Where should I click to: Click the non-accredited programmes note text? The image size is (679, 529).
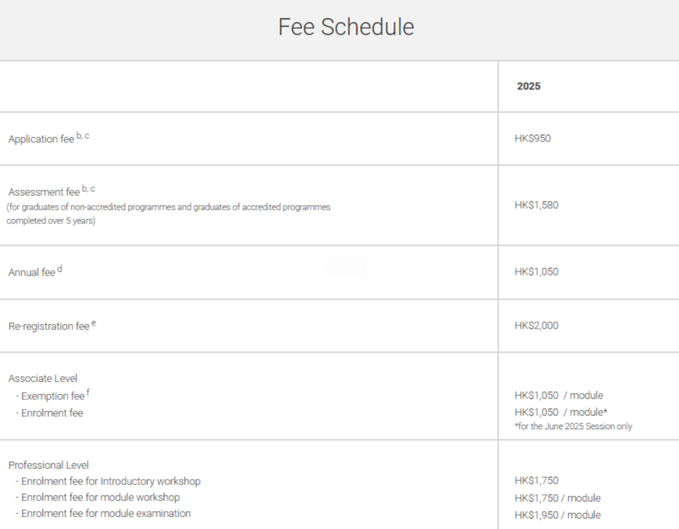pyautogui.click(x=169, y=214)
